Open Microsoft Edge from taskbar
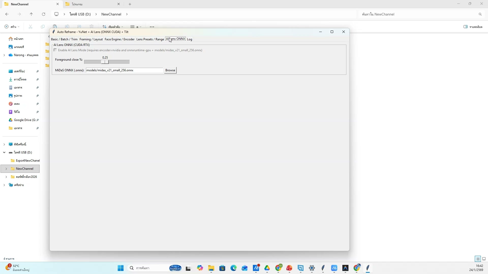Image resolution: width=488 pixels, height=274 pixels. click(x=233, y=268)
